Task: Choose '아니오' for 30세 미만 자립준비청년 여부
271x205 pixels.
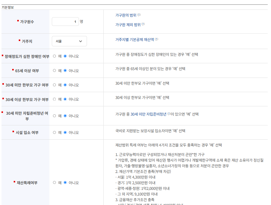Action: pos(65,116)
